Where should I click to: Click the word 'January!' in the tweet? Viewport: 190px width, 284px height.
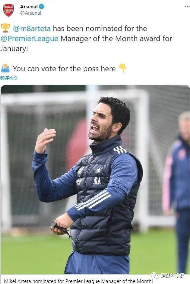(x=14, y=49)
